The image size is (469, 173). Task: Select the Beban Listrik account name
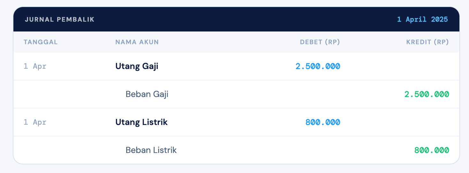coord(151,150)
